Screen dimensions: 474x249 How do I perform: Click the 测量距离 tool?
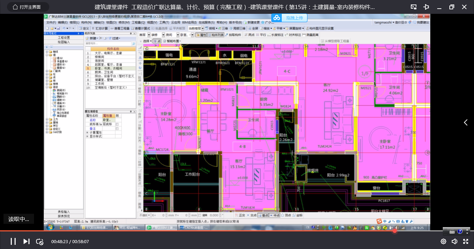point(311,35)
